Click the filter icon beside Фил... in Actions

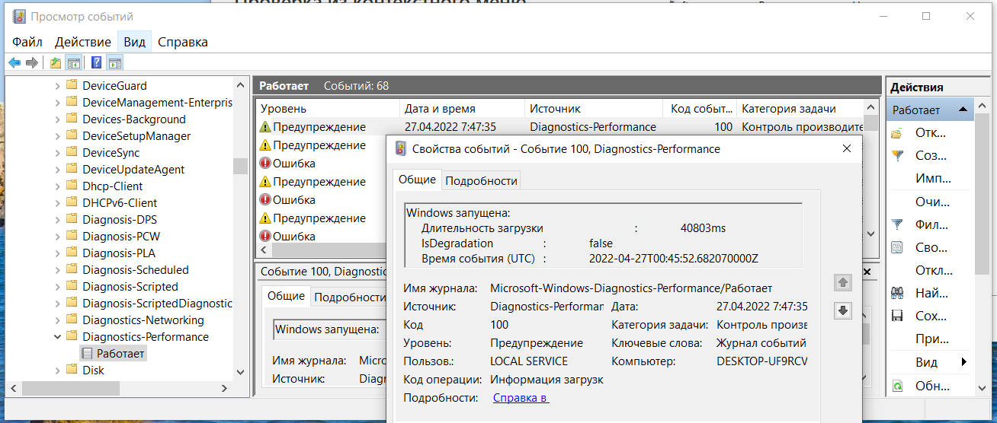coord(897,224)
